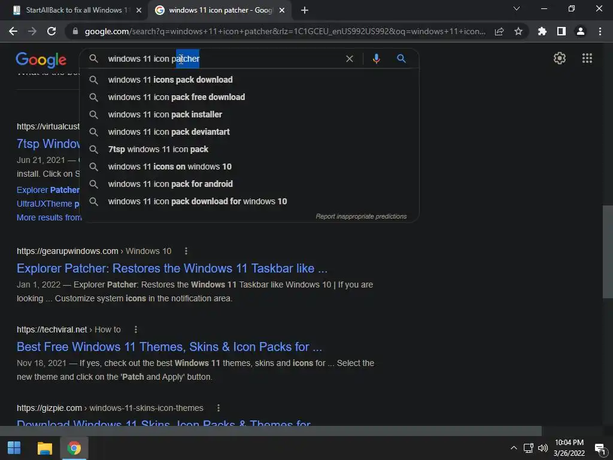Open 'Explorer Patcher: Restores the Windows 11 Taskbar' result
Image resolution: width=613 pixels, height=460 pixels.
(x=172, y=268)
